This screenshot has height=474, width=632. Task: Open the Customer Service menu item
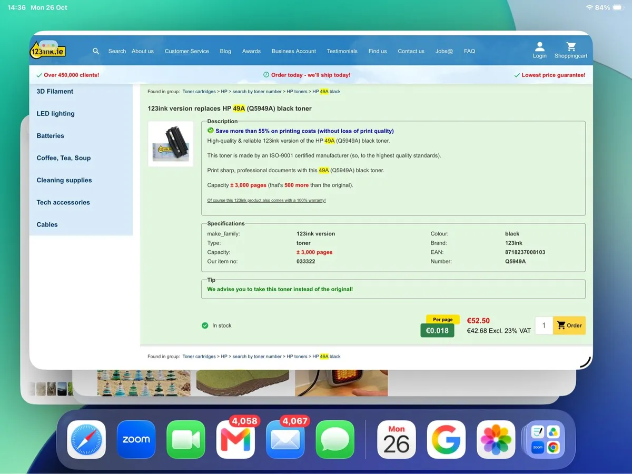click(186, 51)
